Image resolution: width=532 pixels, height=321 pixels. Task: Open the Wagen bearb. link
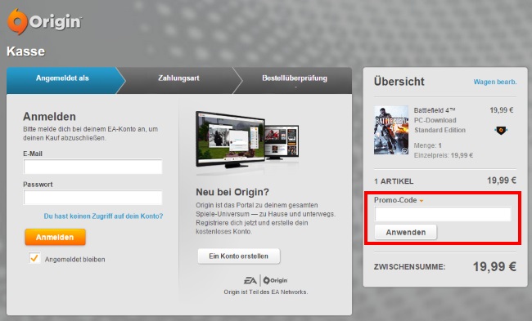(495, 82)
